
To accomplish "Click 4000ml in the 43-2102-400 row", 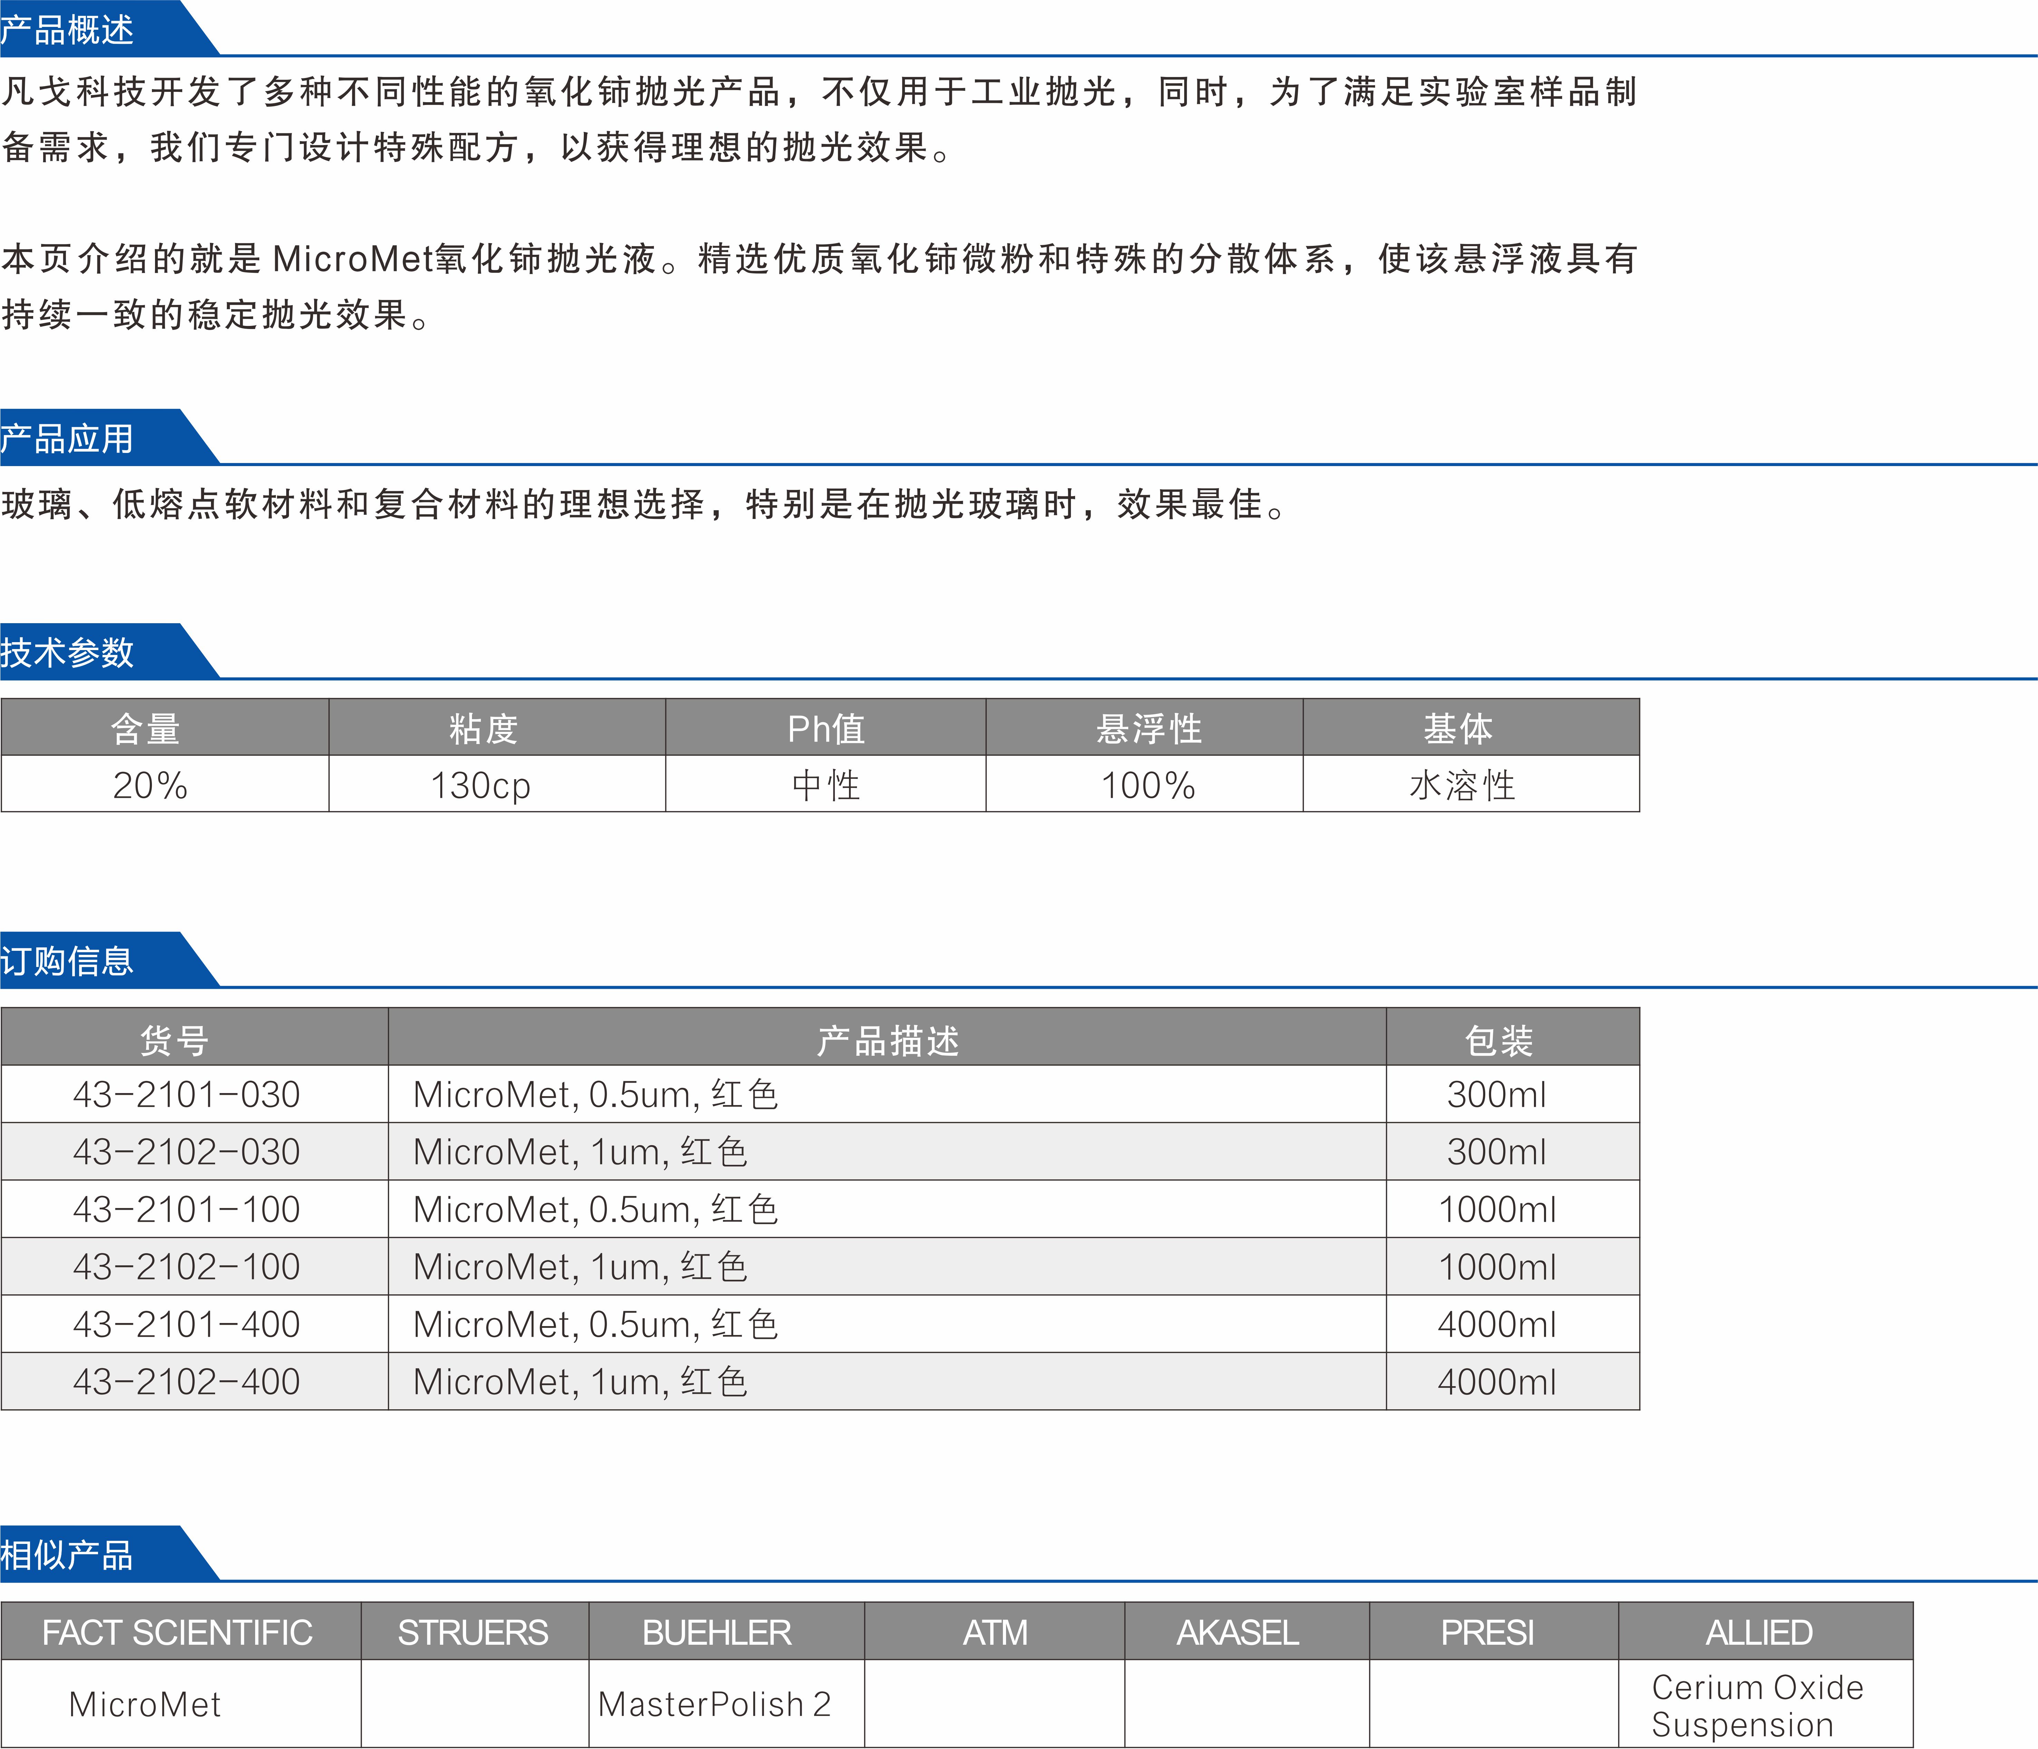I will pyautogui.click(x=1497, y=1382).
